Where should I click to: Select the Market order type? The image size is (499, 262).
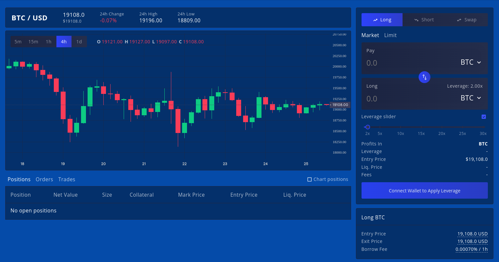(x=370, y=35)
